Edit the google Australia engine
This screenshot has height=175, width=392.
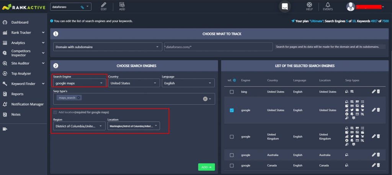click(374, 155)
